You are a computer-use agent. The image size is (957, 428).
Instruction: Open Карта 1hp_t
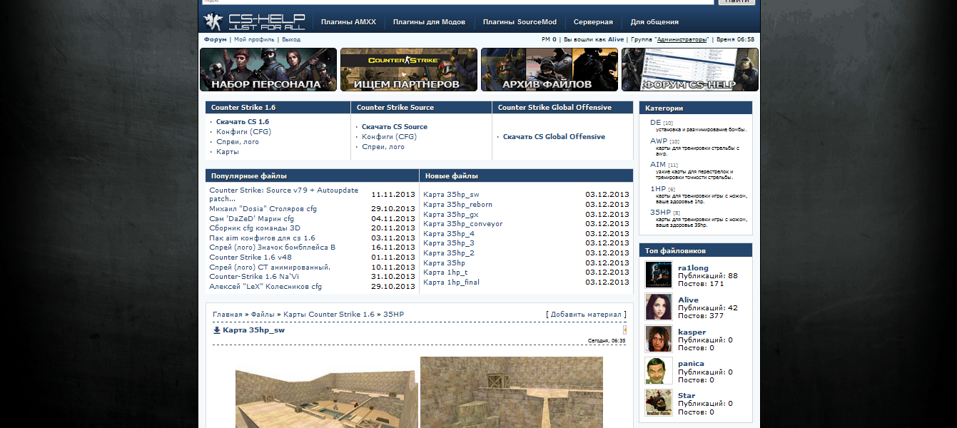tap(445, 272)
